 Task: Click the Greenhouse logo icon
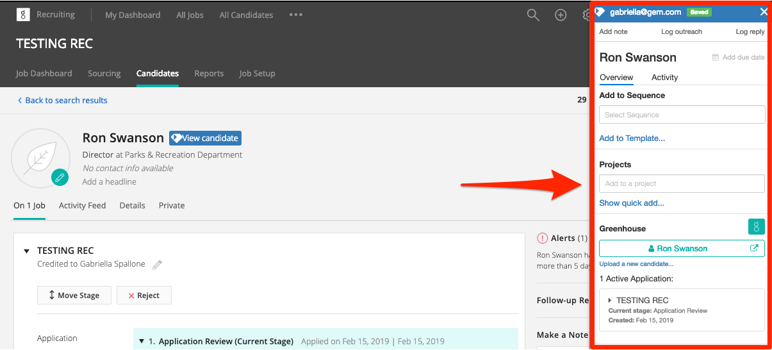23,15
